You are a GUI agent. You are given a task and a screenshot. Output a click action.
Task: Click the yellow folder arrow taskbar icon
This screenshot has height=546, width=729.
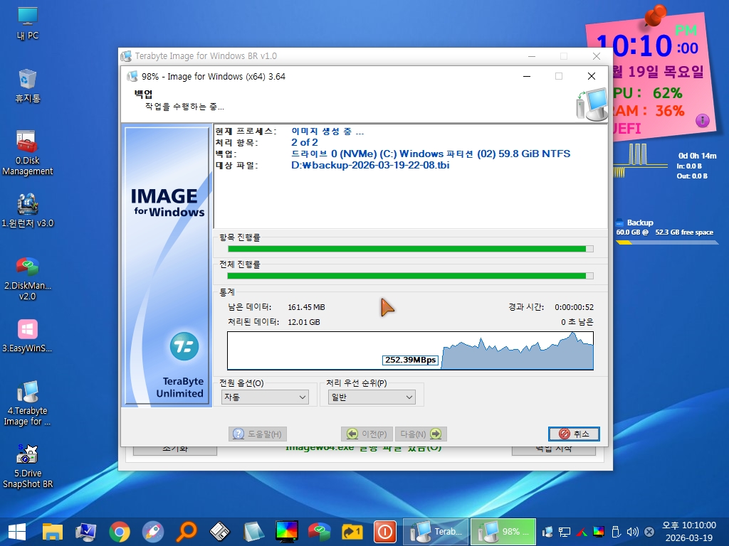tap(352, 532)
